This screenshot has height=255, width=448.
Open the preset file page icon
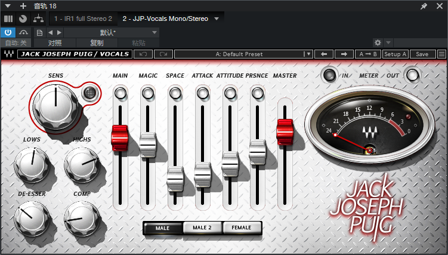click(40, 33)
